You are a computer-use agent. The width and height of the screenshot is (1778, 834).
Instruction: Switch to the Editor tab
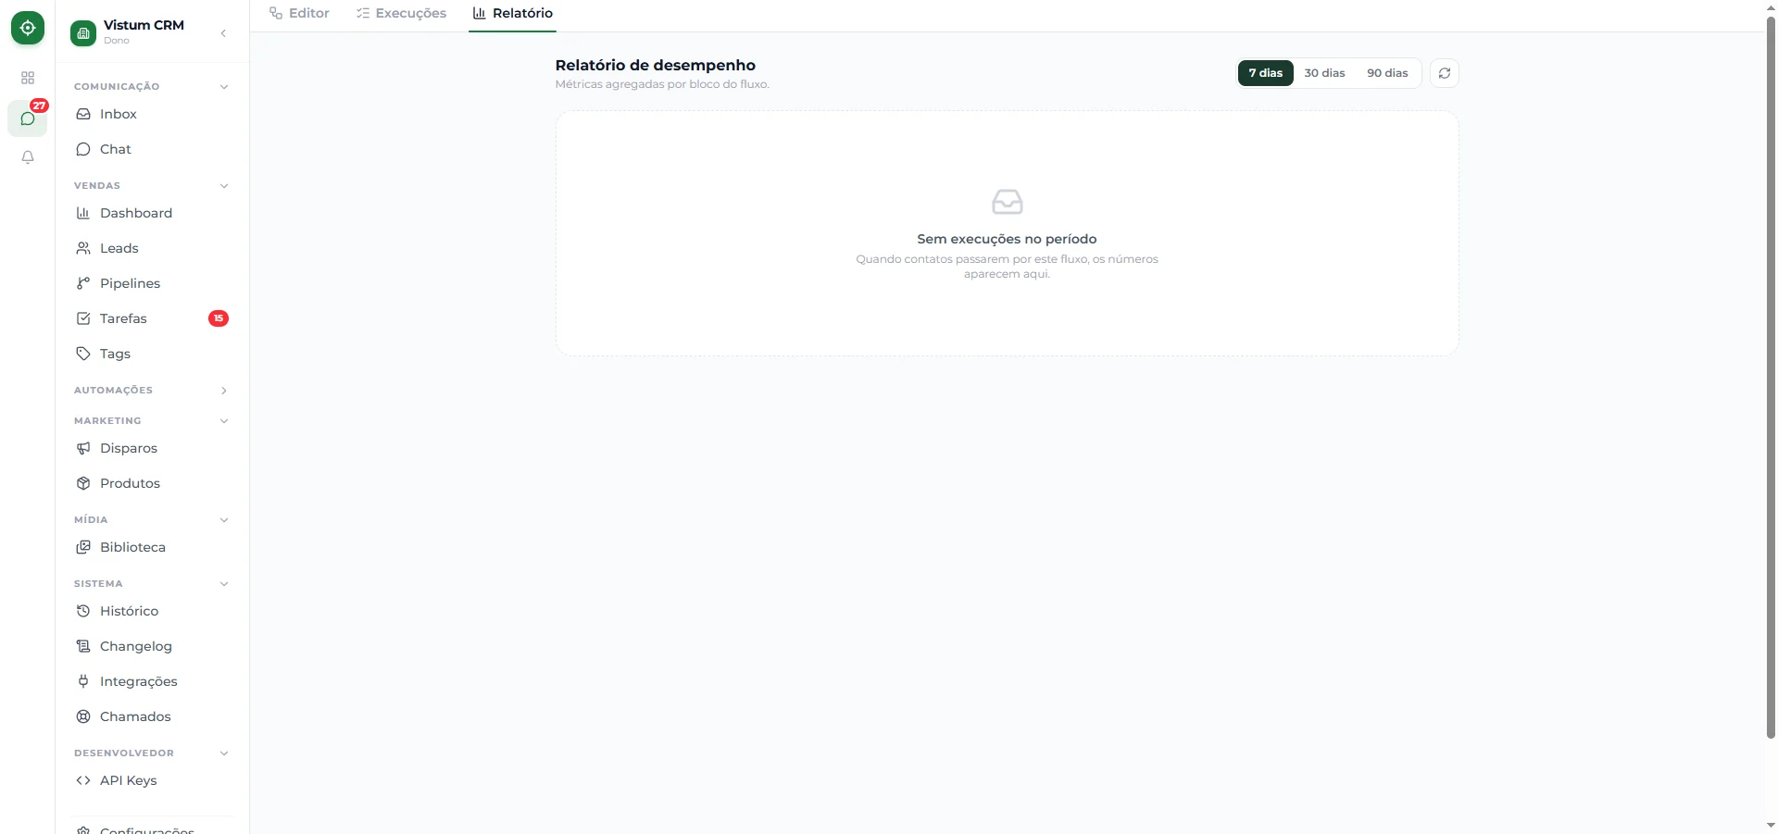pyautogui.click(x=299, y=13)
